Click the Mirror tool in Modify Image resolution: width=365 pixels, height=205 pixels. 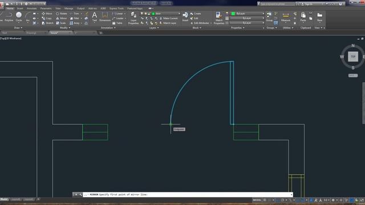pyautogui.click(x=62, y=18)
